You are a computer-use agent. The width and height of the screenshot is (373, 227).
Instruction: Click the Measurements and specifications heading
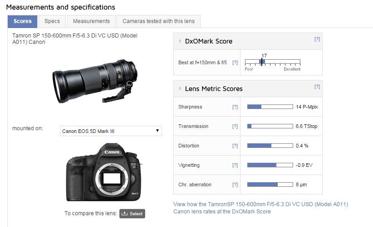coord(61,7)
